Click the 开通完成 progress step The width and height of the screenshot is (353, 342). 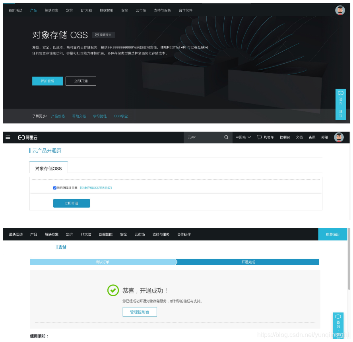[248, 262]
